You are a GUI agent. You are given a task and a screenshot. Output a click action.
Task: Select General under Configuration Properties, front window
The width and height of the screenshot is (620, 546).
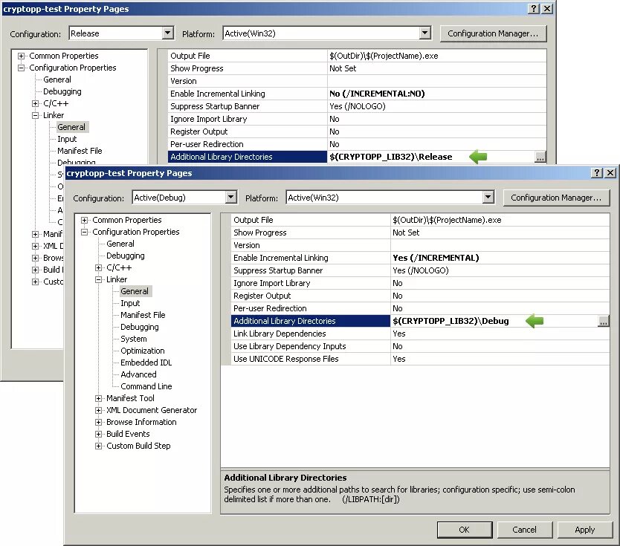coord(120,244)
